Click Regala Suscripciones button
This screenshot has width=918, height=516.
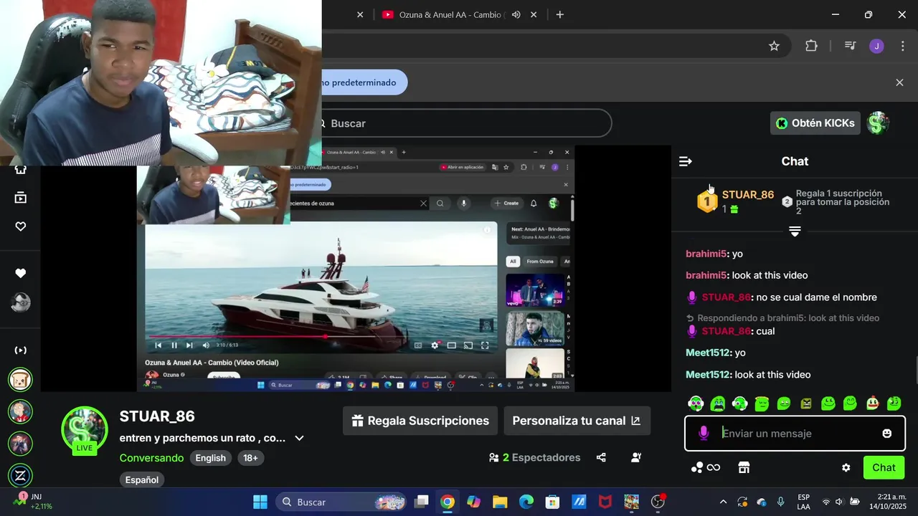tap(420, 421)
